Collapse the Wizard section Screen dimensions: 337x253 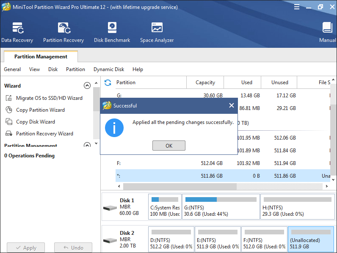point(87,86)
